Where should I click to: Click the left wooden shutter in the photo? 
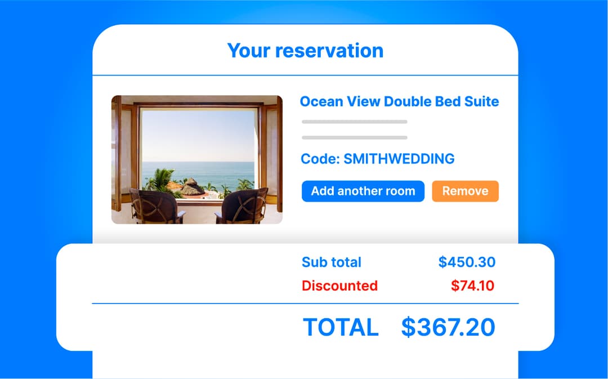[117, 152]
